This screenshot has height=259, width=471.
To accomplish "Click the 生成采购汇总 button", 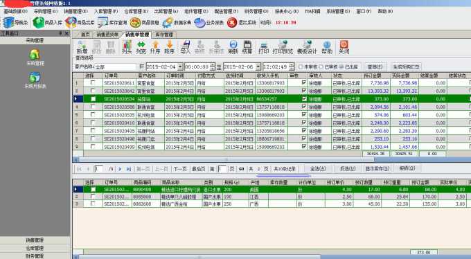I will (x=406, y=66).
